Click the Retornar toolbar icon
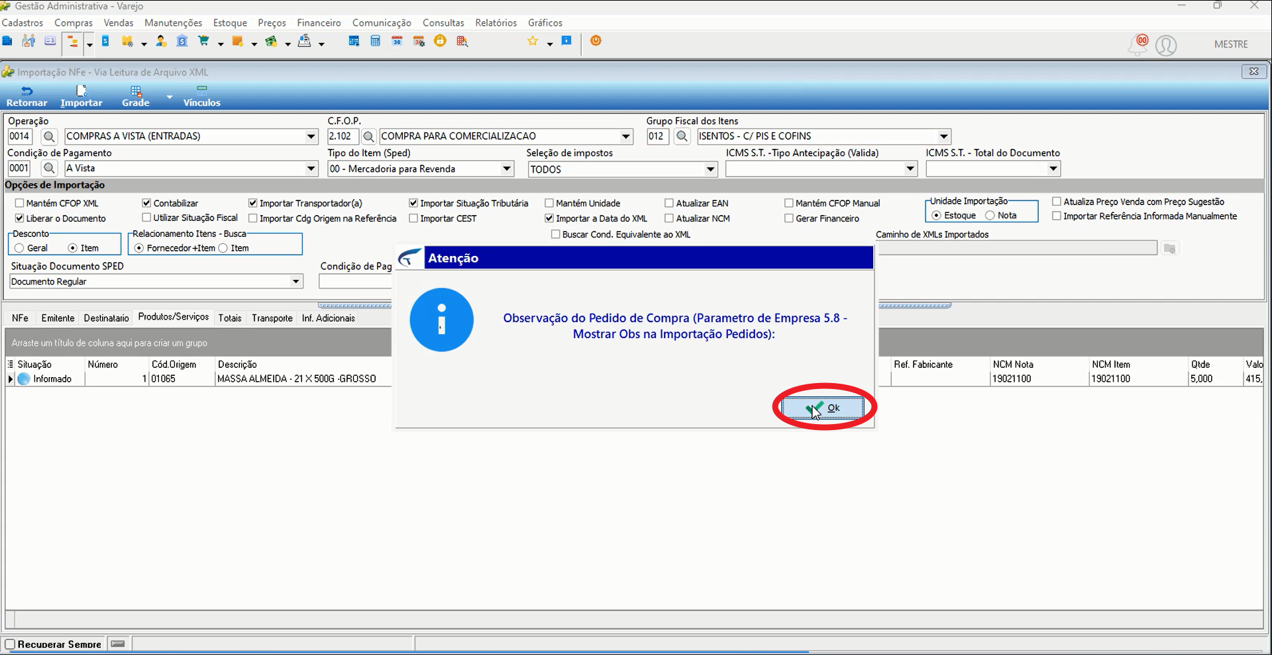1272x655 pixels. 26,96
